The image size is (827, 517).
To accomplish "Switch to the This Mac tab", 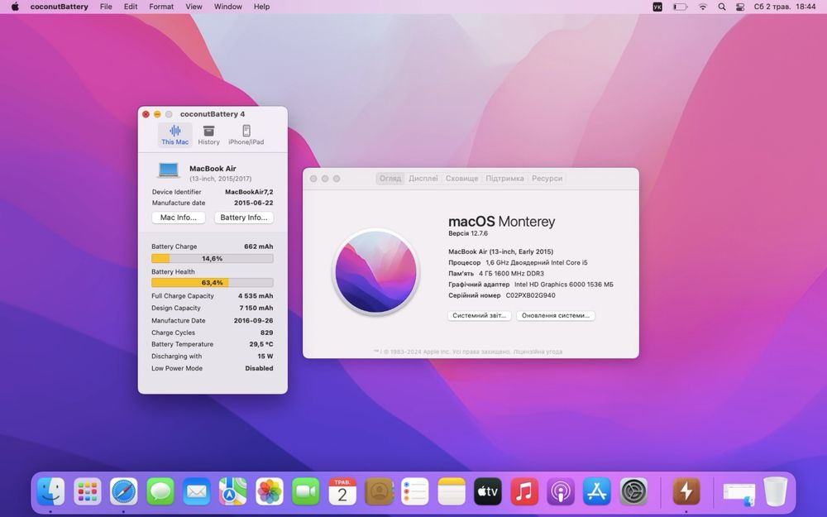I will click(x=174, y=135).
